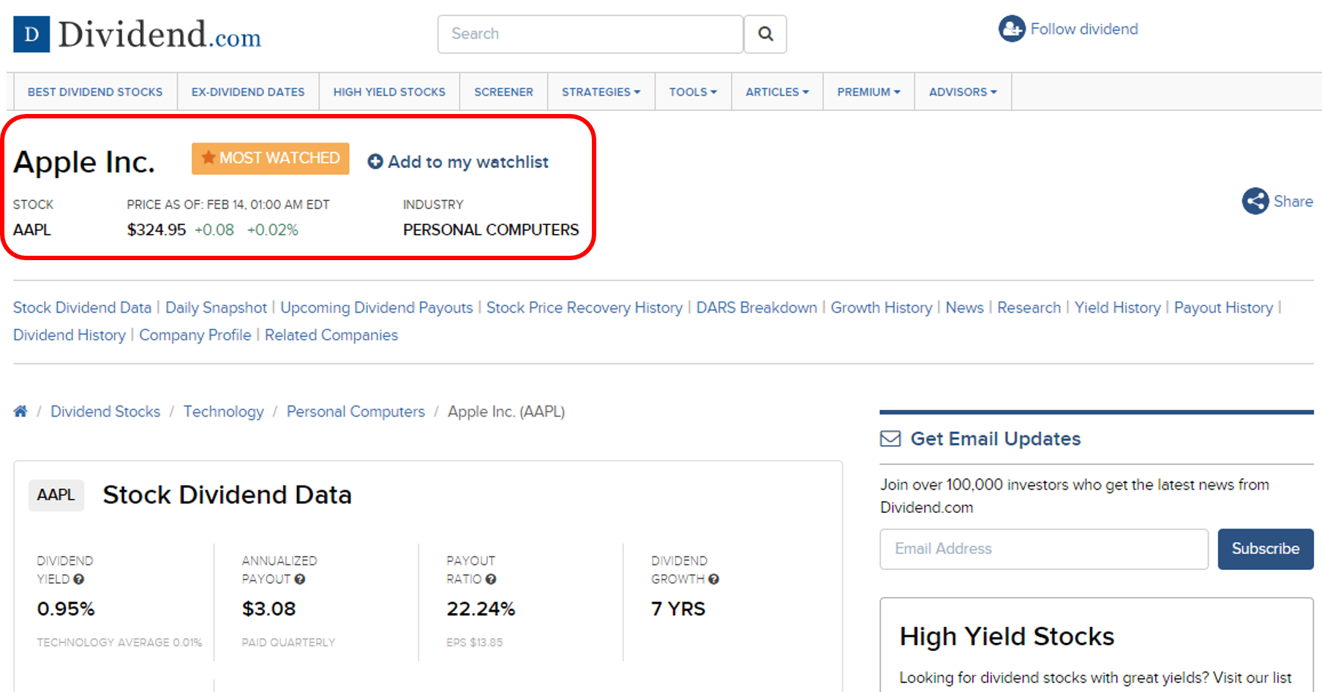Open Ex-Dividend Dates nav item

point(248,92)
